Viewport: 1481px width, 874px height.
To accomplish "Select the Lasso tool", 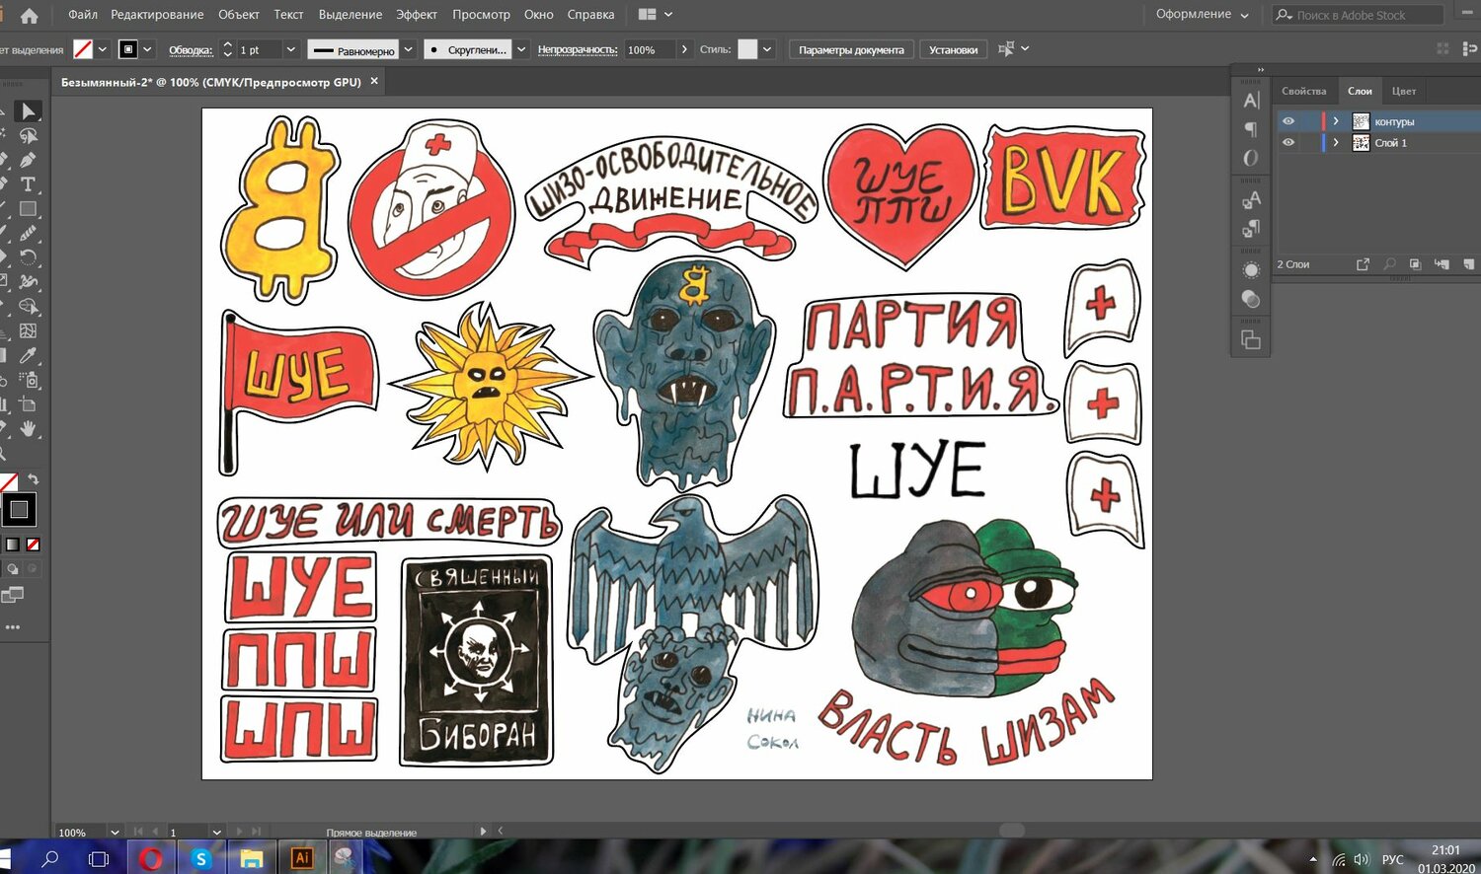I will 28,136.
